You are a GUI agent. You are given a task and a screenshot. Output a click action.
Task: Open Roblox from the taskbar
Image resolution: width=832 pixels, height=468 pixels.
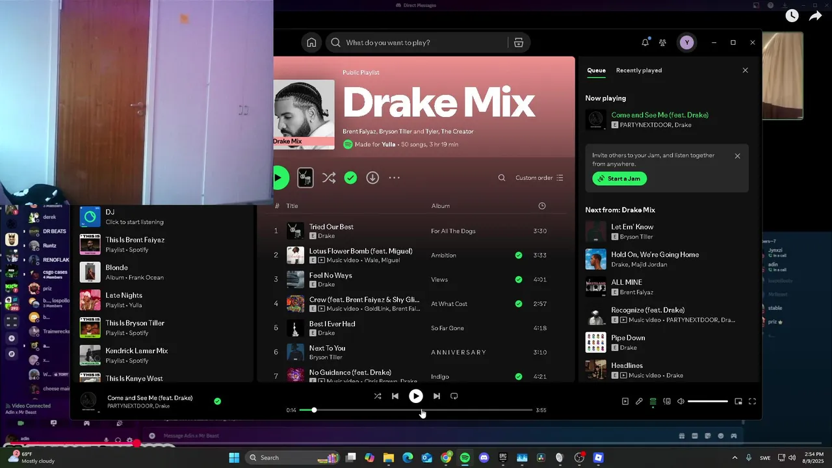coord(598,458)
